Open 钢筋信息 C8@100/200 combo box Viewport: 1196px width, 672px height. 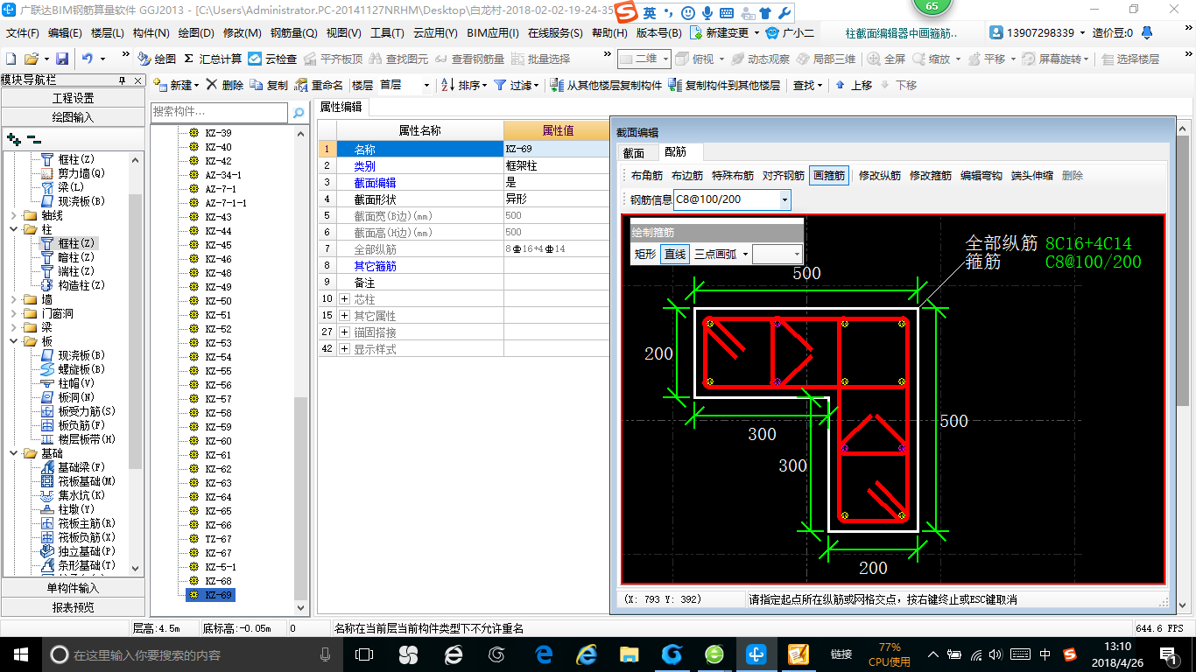click(732, 199)
